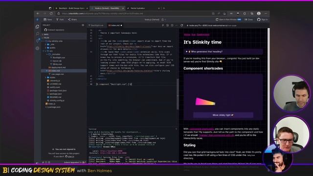Open the browser extensions puzzle icon
313x176 pixels.
coord(245,13)
